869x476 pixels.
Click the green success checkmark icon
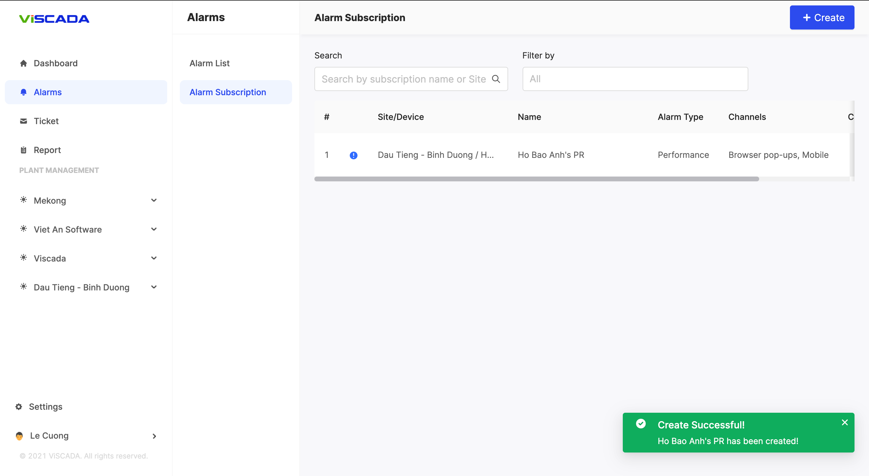coord(641,424)
